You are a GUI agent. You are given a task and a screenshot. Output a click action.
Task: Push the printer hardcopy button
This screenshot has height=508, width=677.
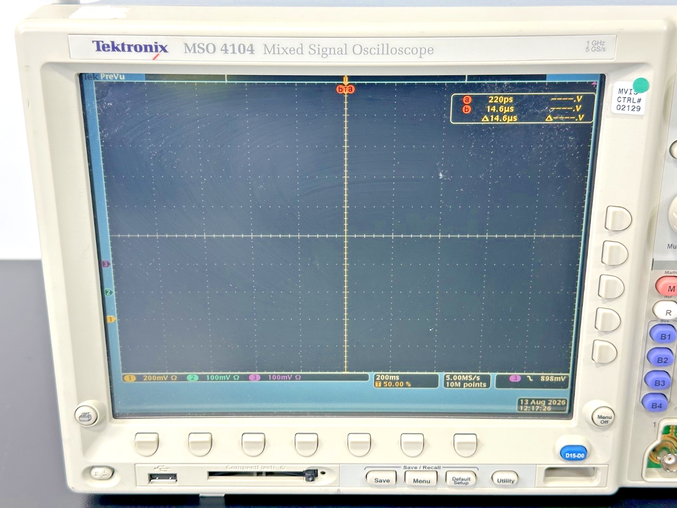[x=86, y=417]
